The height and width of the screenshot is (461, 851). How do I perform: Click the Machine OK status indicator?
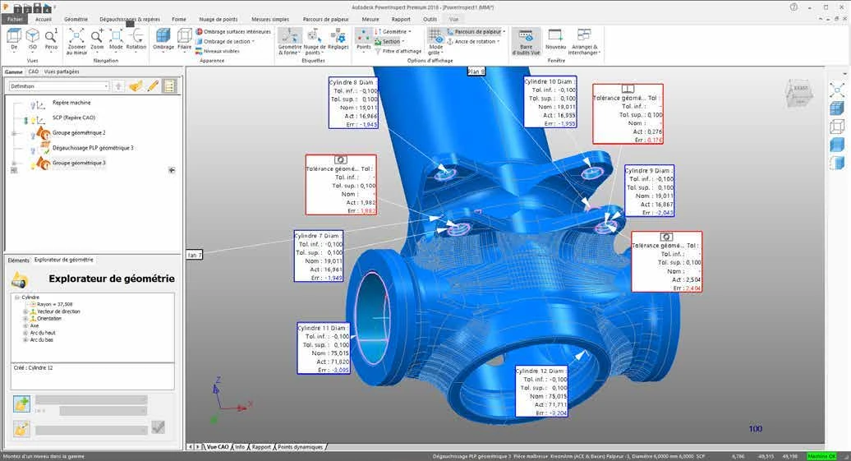click(x=822, y=457)
